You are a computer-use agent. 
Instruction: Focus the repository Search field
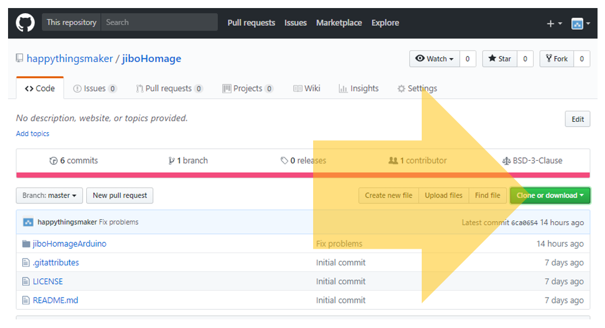click(x=159, y=22)
